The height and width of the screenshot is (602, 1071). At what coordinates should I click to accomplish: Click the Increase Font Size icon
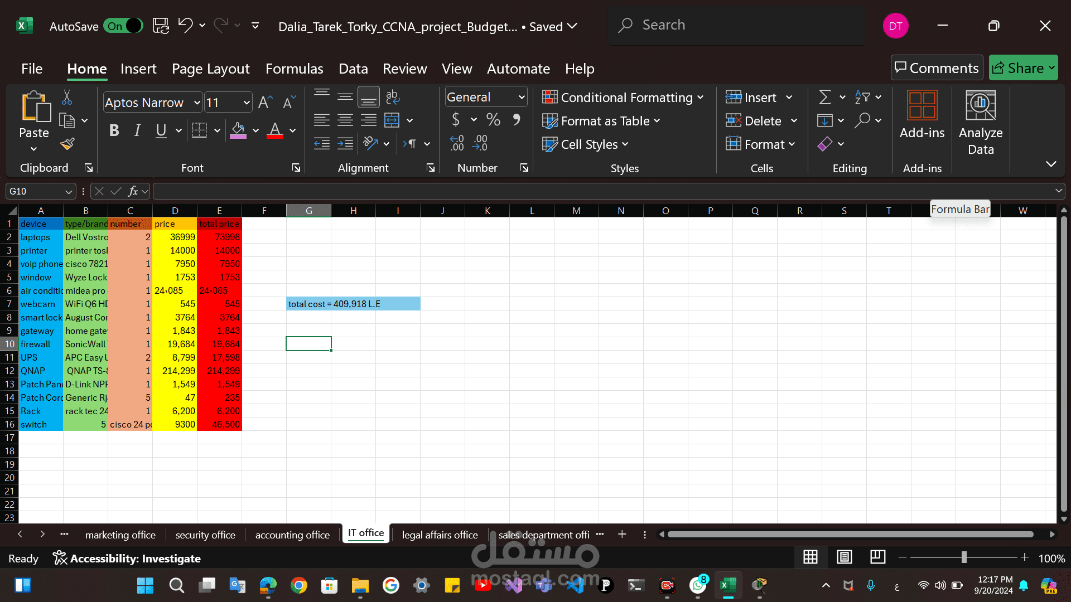[265, 103]
